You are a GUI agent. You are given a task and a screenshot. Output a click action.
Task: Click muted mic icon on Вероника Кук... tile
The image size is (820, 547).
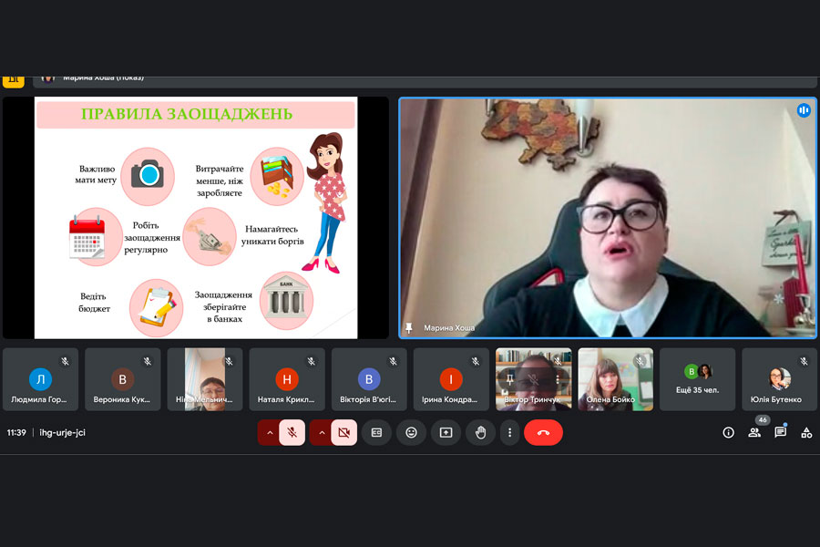(148, 361)
